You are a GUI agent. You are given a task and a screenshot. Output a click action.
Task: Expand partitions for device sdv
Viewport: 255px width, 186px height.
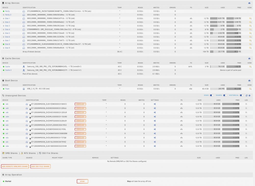30,143
